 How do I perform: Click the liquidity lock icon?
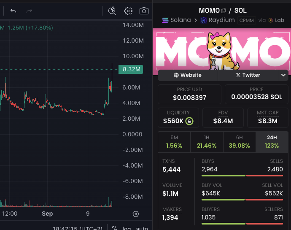[189, 121]
